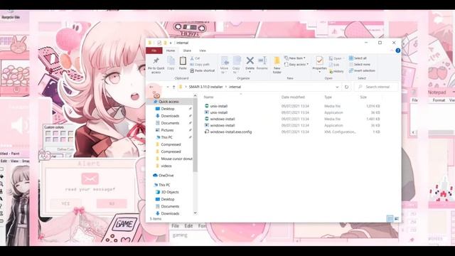Open the New item dropdown

294,58
